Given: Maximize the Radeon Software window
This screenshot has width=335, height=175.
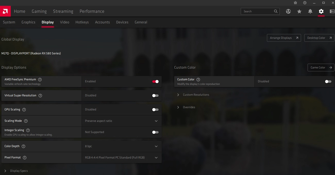Looking at the screenshot, I should [x=324, y=3].
